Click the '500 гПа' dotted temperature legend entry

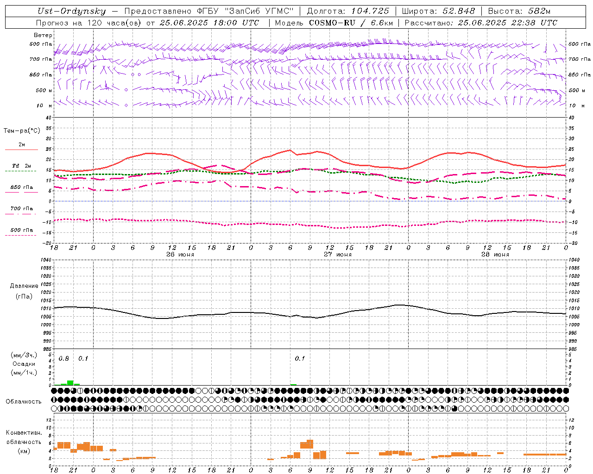pyautogui.click(x=21, y=230)
